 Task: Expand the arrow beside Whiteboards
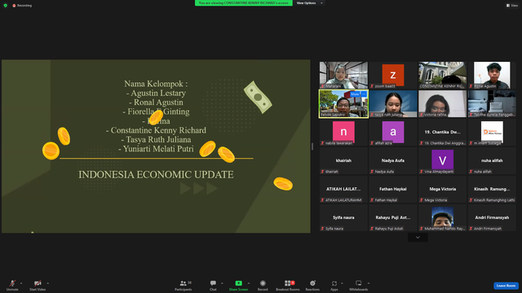369,283
